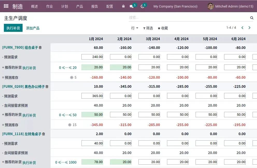Open the activities clock icon

click(142, 6)
